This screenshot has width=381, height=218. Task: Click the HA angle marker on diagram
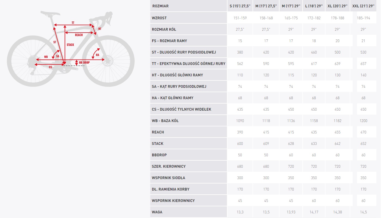pos(97,55)
